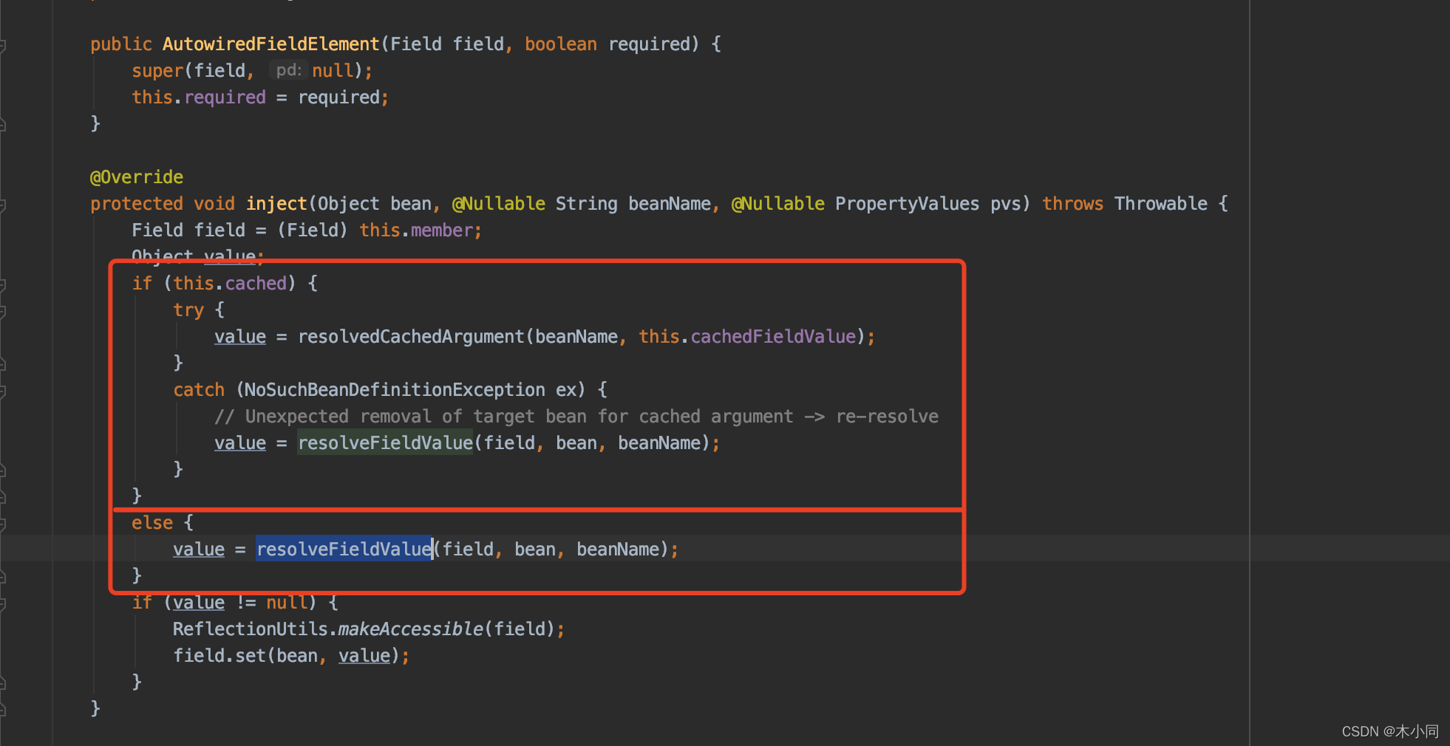Screen dimensions: 1450x746
Task: Click the throws keyword
Action: coord(1073,204)
